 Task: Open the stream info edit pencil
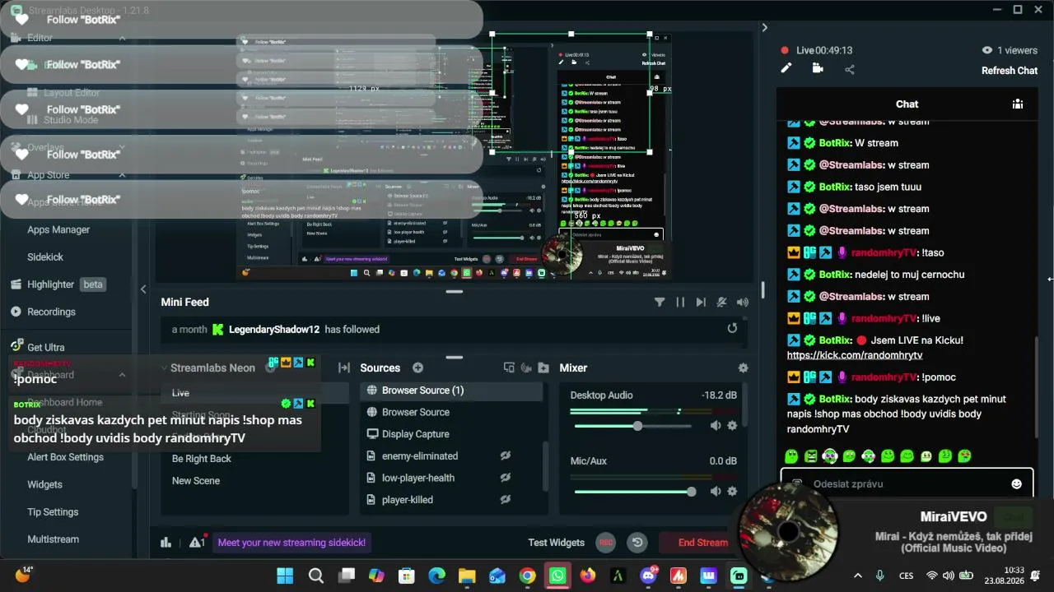pos(786,68)
